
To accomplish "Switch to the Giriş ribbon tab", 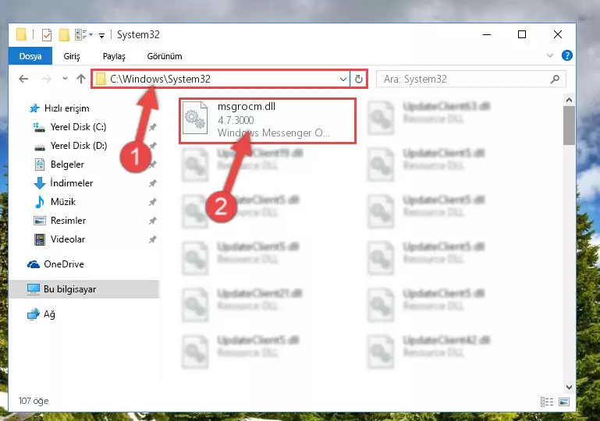I will tap(72, 56).
